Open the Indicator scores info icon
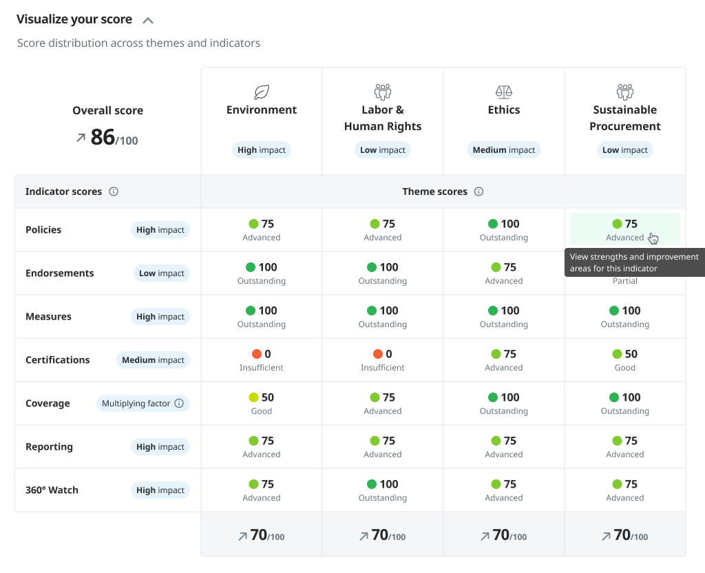Viewport: 705px width, 573px height. point(114,191)
